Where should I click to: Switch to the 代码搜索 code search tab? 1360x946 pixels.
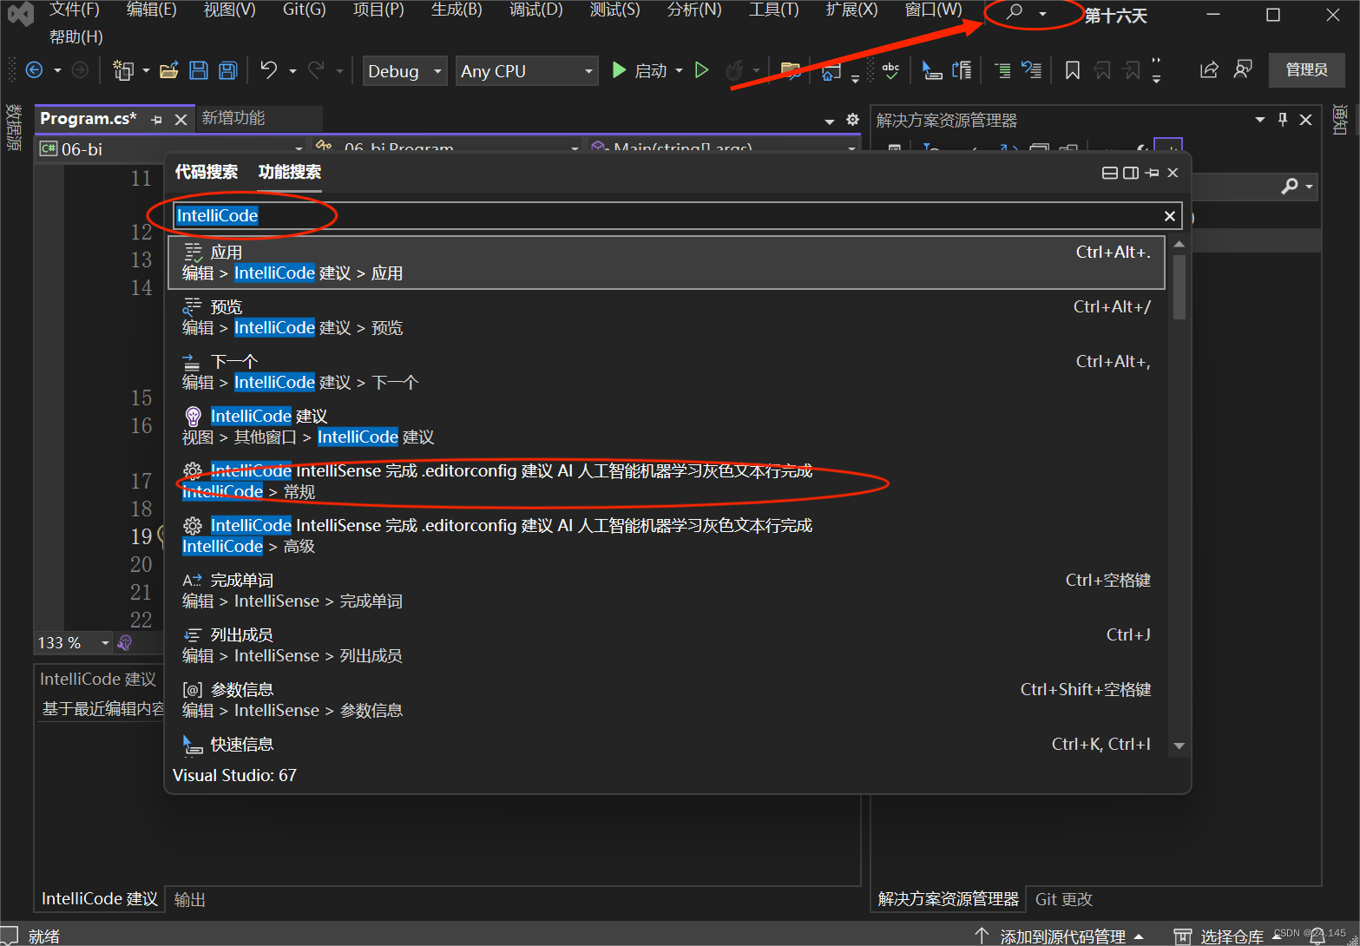point(207,172)
